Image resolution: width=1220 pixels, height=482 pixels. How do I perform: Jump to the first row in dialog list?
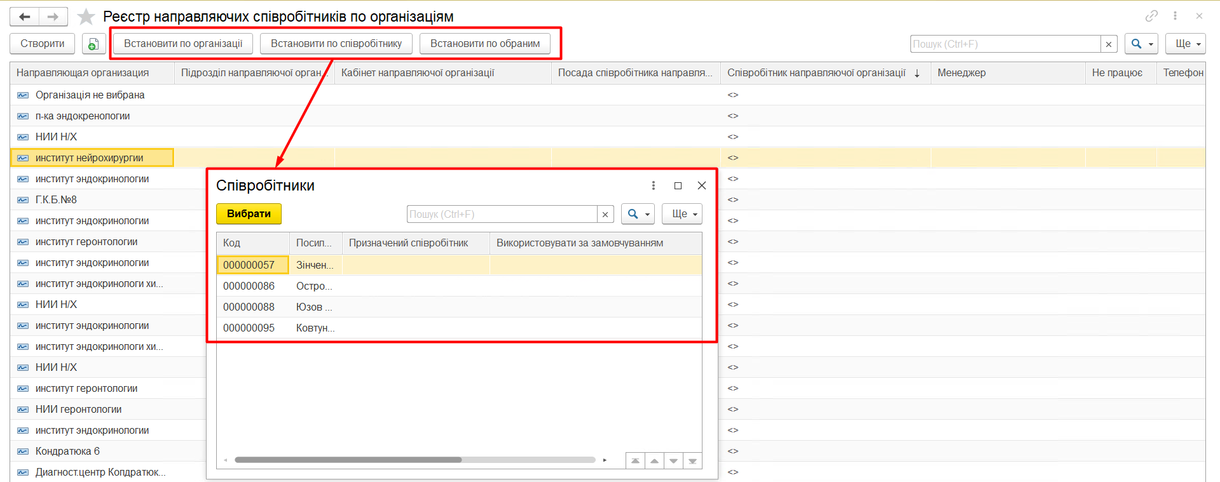click(x=635, y=460)
